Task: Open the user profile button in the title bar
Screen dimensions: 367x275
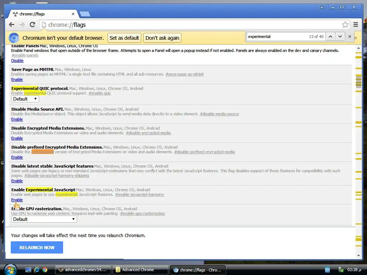Action: [322, 7]
